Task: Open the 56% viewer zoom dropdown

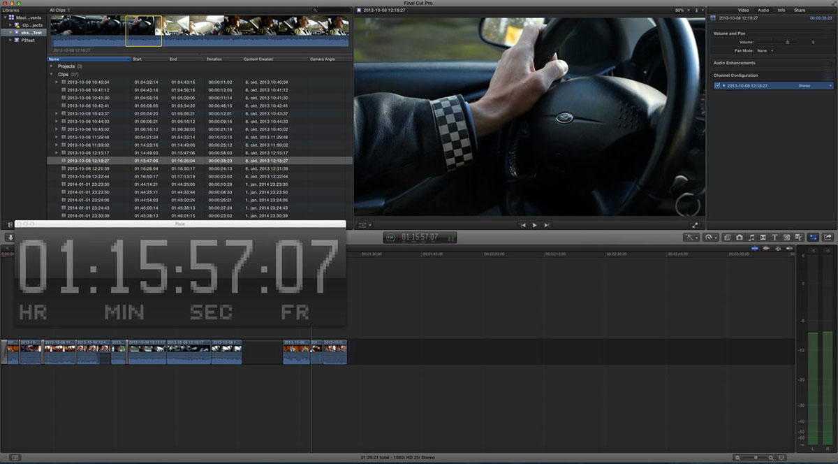Action: click(682, 10)
